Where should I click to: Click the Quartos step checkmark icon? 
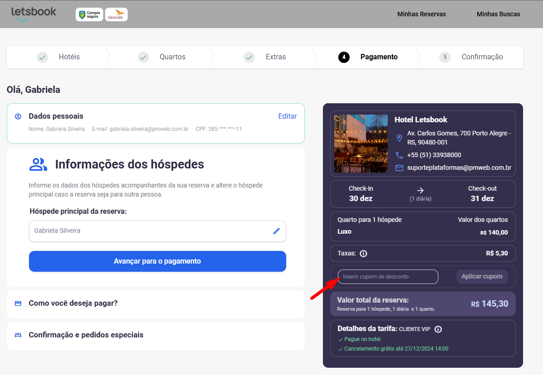pos(144,57)
